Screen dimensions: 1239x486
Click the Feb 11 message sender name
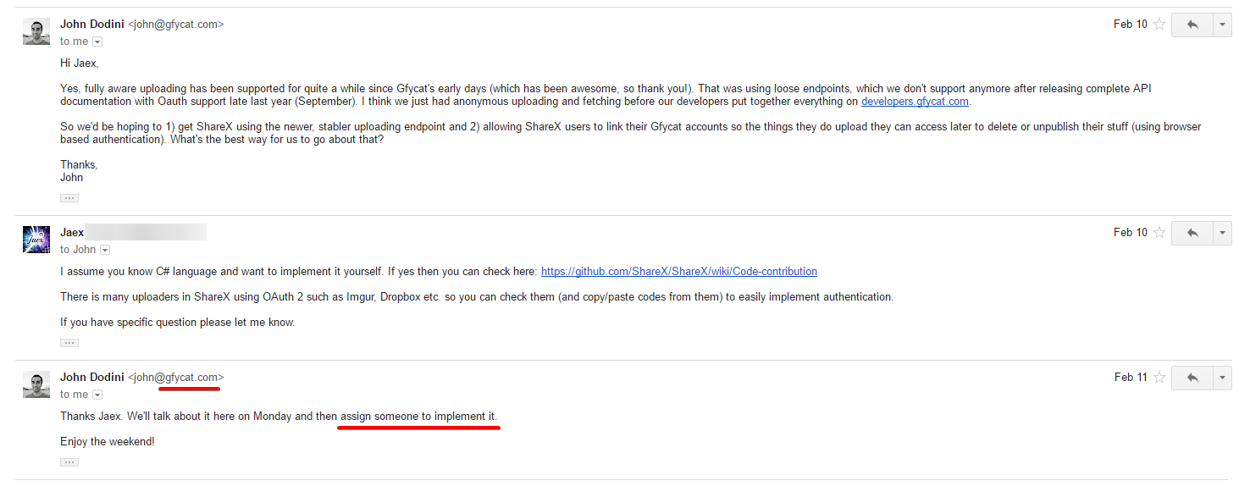coord(92,377)
